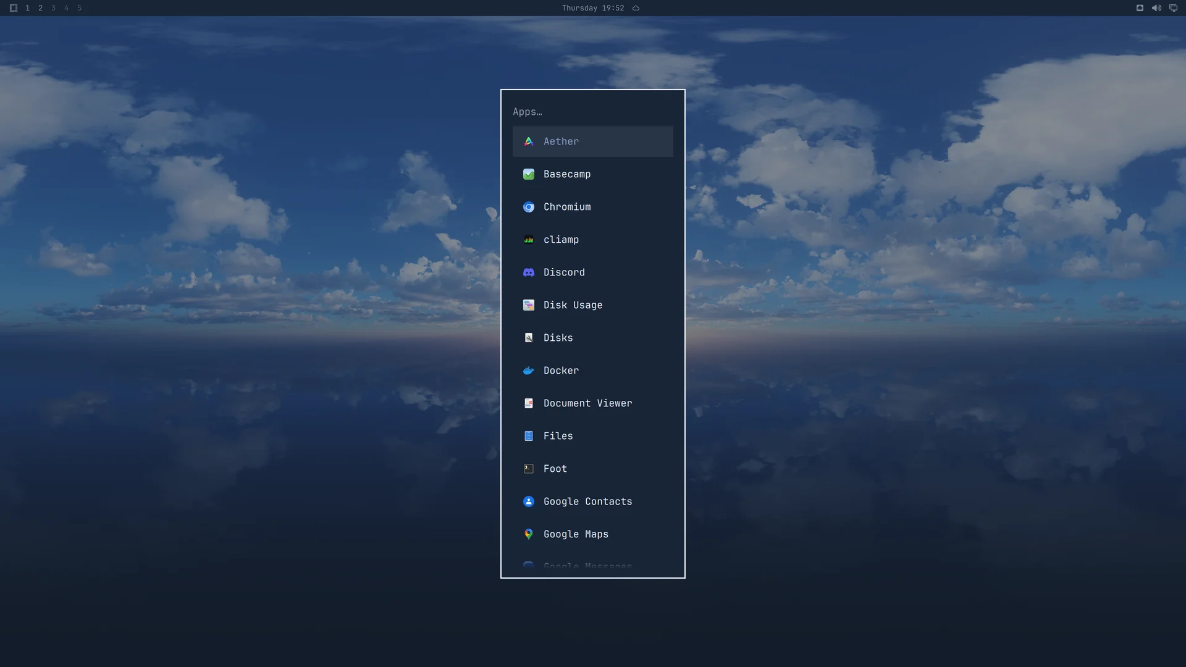The image size is (1186, 667).
Task: Launch Google Maps
Action: (592, 534)
